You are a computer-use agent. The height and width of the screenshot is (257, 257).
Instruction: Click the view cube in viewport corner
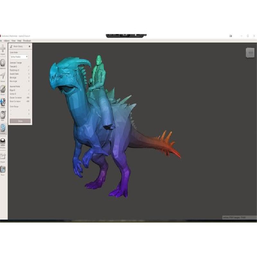click(250, 53)
